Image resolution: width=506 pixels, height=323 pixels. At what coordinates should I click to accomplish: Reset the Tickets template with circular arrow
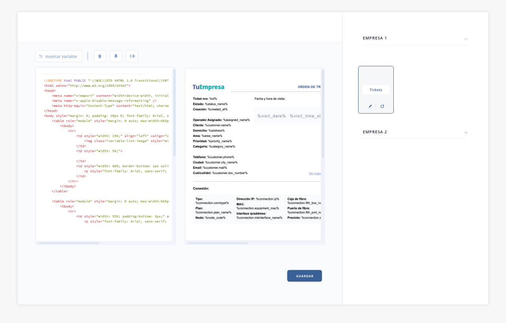[x=382, y=106]
